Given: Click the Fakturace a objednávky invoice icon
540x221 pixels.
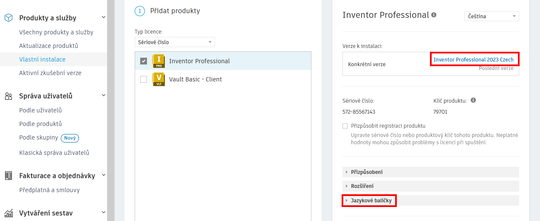Looking at the screenshot, I should [x=8, y=176].
